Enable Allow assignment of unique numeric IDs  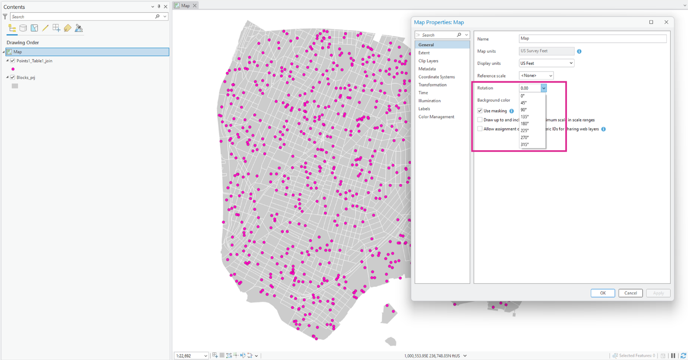pyautogui.click(x=480, y=129)
